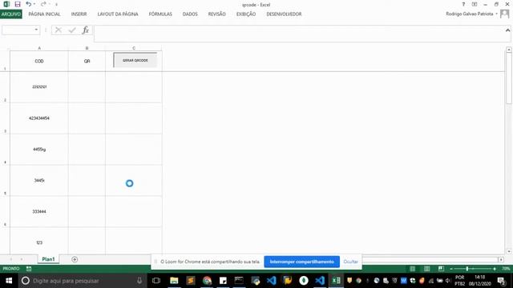Image resolution: width=513 pixels, height=288 pixels.
Task: Switch to Normal view icon
Action: point(413,269)
